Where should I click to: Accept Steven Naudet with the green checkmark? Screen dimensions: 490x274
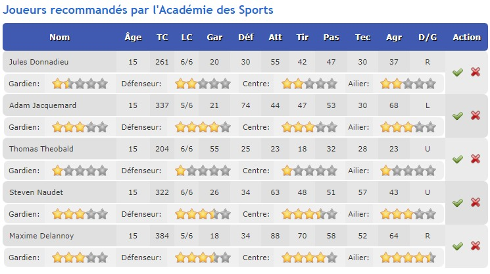tap(458, 203)
